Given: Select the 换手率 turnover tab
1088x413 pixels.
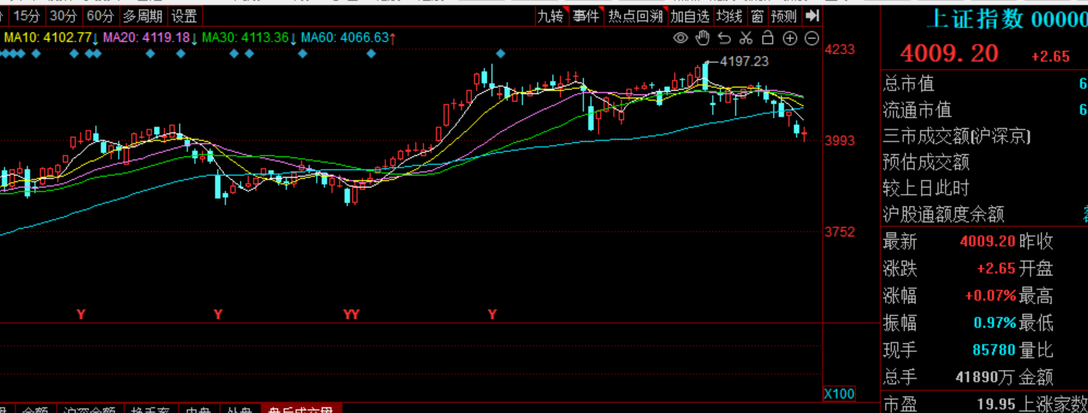Looking at the screenshot, I should point(149,409).
